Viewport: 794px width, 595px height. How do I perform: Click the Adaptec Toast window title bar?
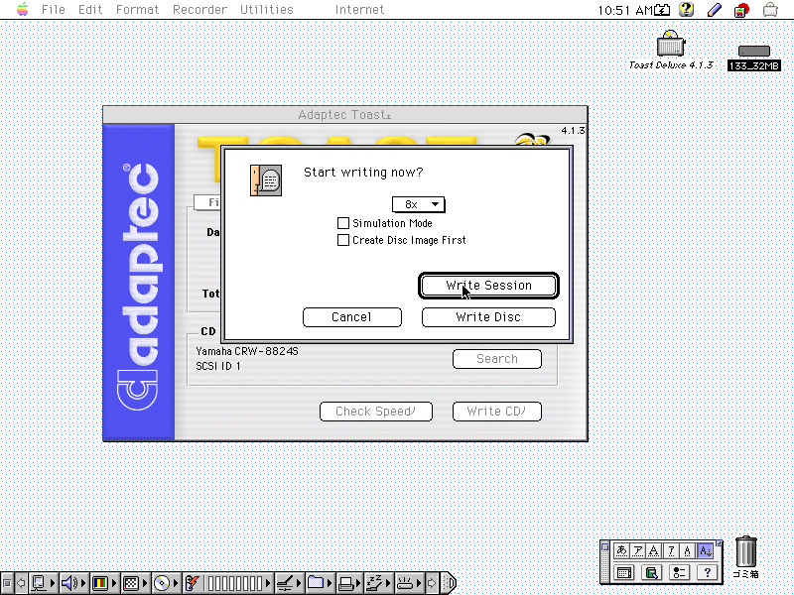click(x=344, y=115)
